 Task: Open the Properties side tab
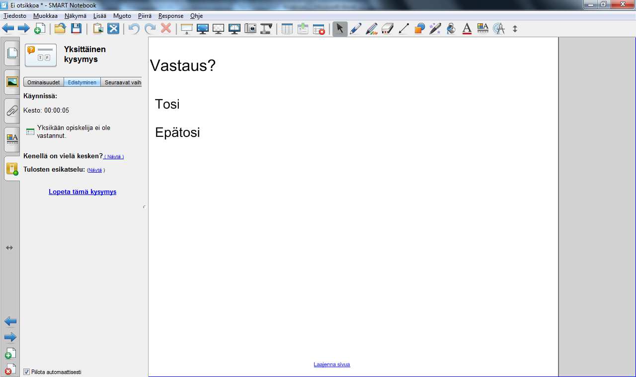tap(12, 139)
